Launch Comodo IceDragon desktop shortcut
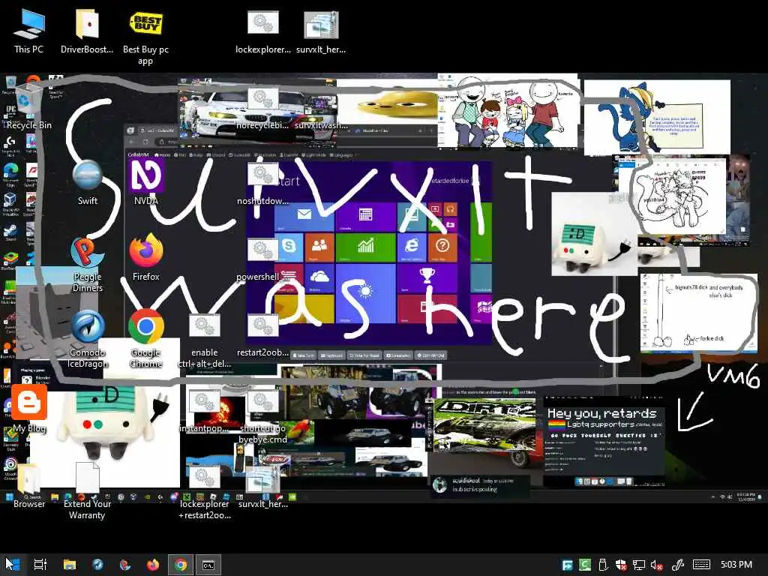Viewport: 768px width, 576px height. pos(87,340)
